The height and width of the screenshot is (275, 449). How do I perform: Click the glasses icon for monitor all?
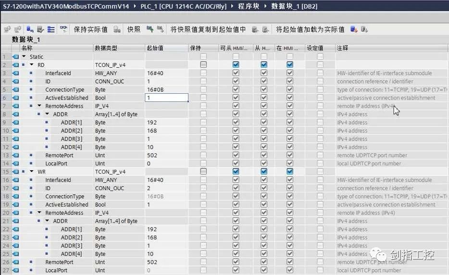tap(63, 29)
